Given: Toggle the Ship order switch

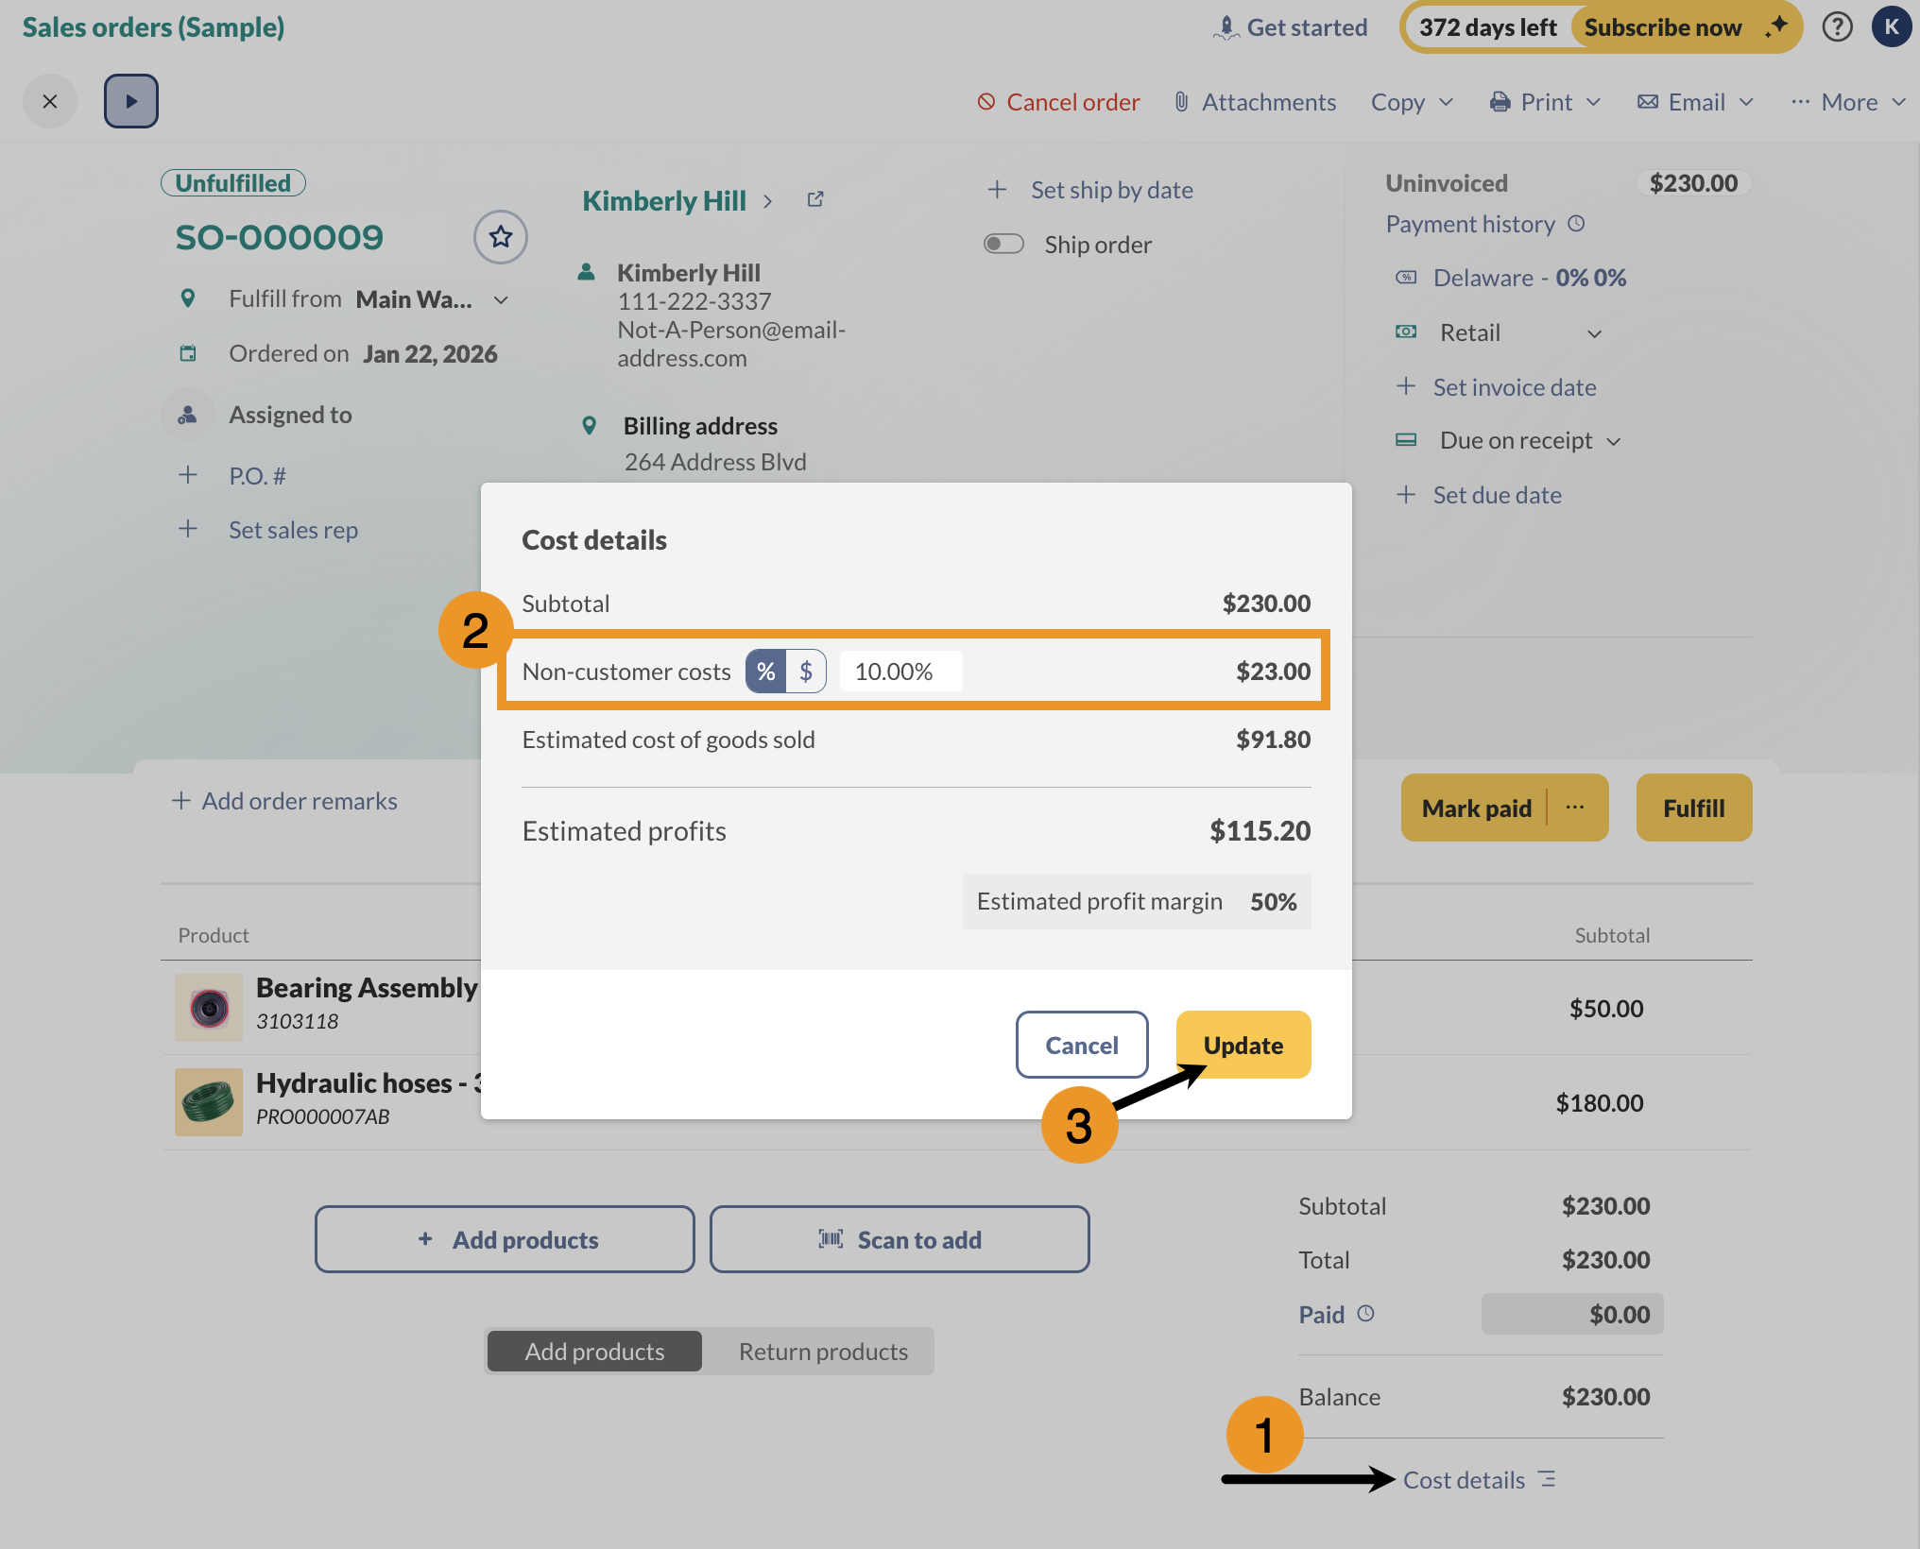Looking at the screenshot, I should (1003, 244).
